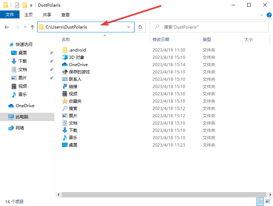Select the 音乐 note icon in file list
The image size is (273, 206).
click(x=65, y=138)
